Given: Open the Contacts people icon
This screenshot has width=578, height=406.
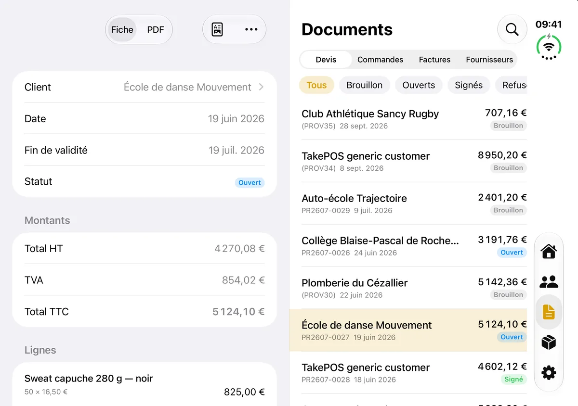Looking at the screenshot, I should point(549,281).
